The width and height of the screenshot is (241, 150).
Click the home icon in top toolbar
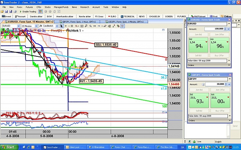54,12
